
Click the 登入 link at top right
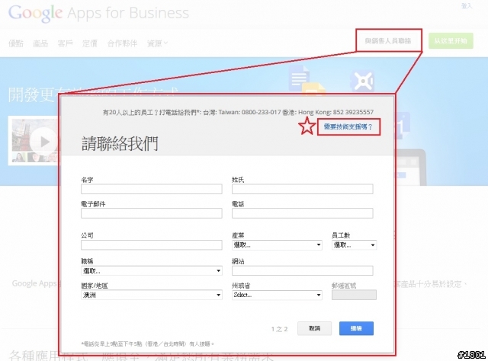(467, 6)
